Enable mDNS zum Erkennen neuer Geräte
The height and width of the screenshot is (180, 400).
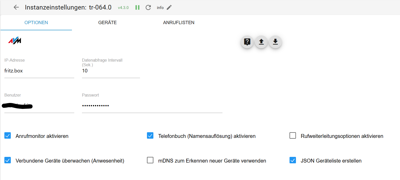coord(150,160)
